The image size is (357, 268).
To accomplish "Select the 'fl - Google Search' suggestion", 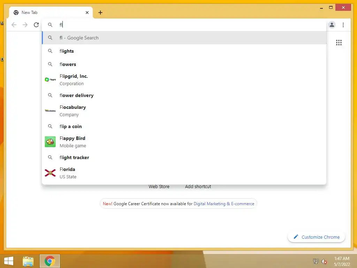I will click(184, 38).
